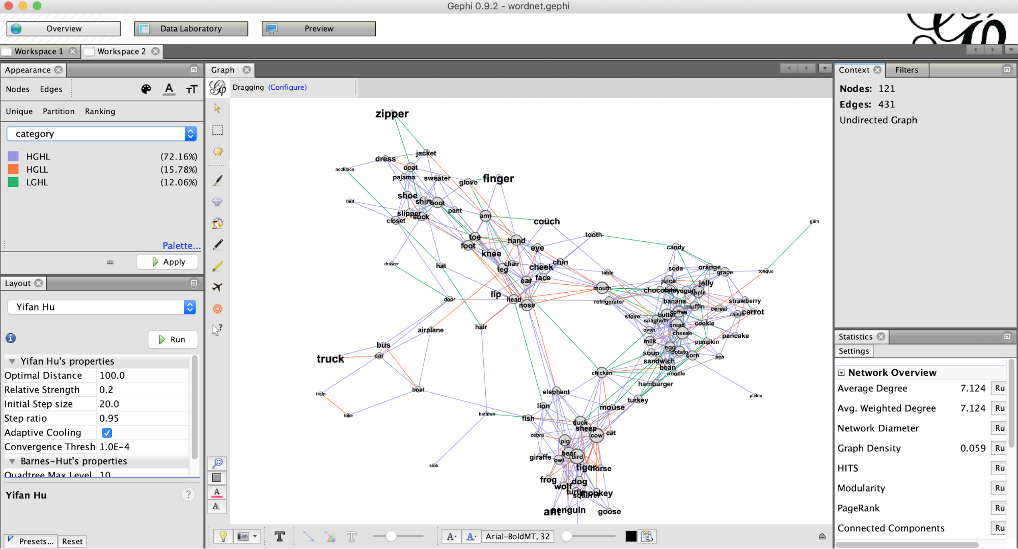Toggle edge color rainbow icon
The width and height of the screenshot is (1018, 549).
coord(330,536)
